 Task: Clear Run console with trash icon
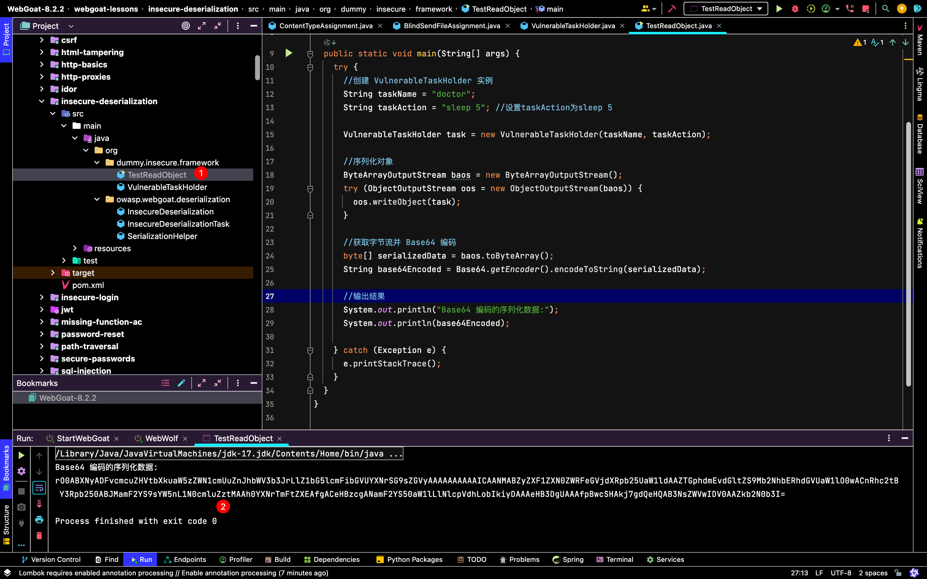pos(39,535)
